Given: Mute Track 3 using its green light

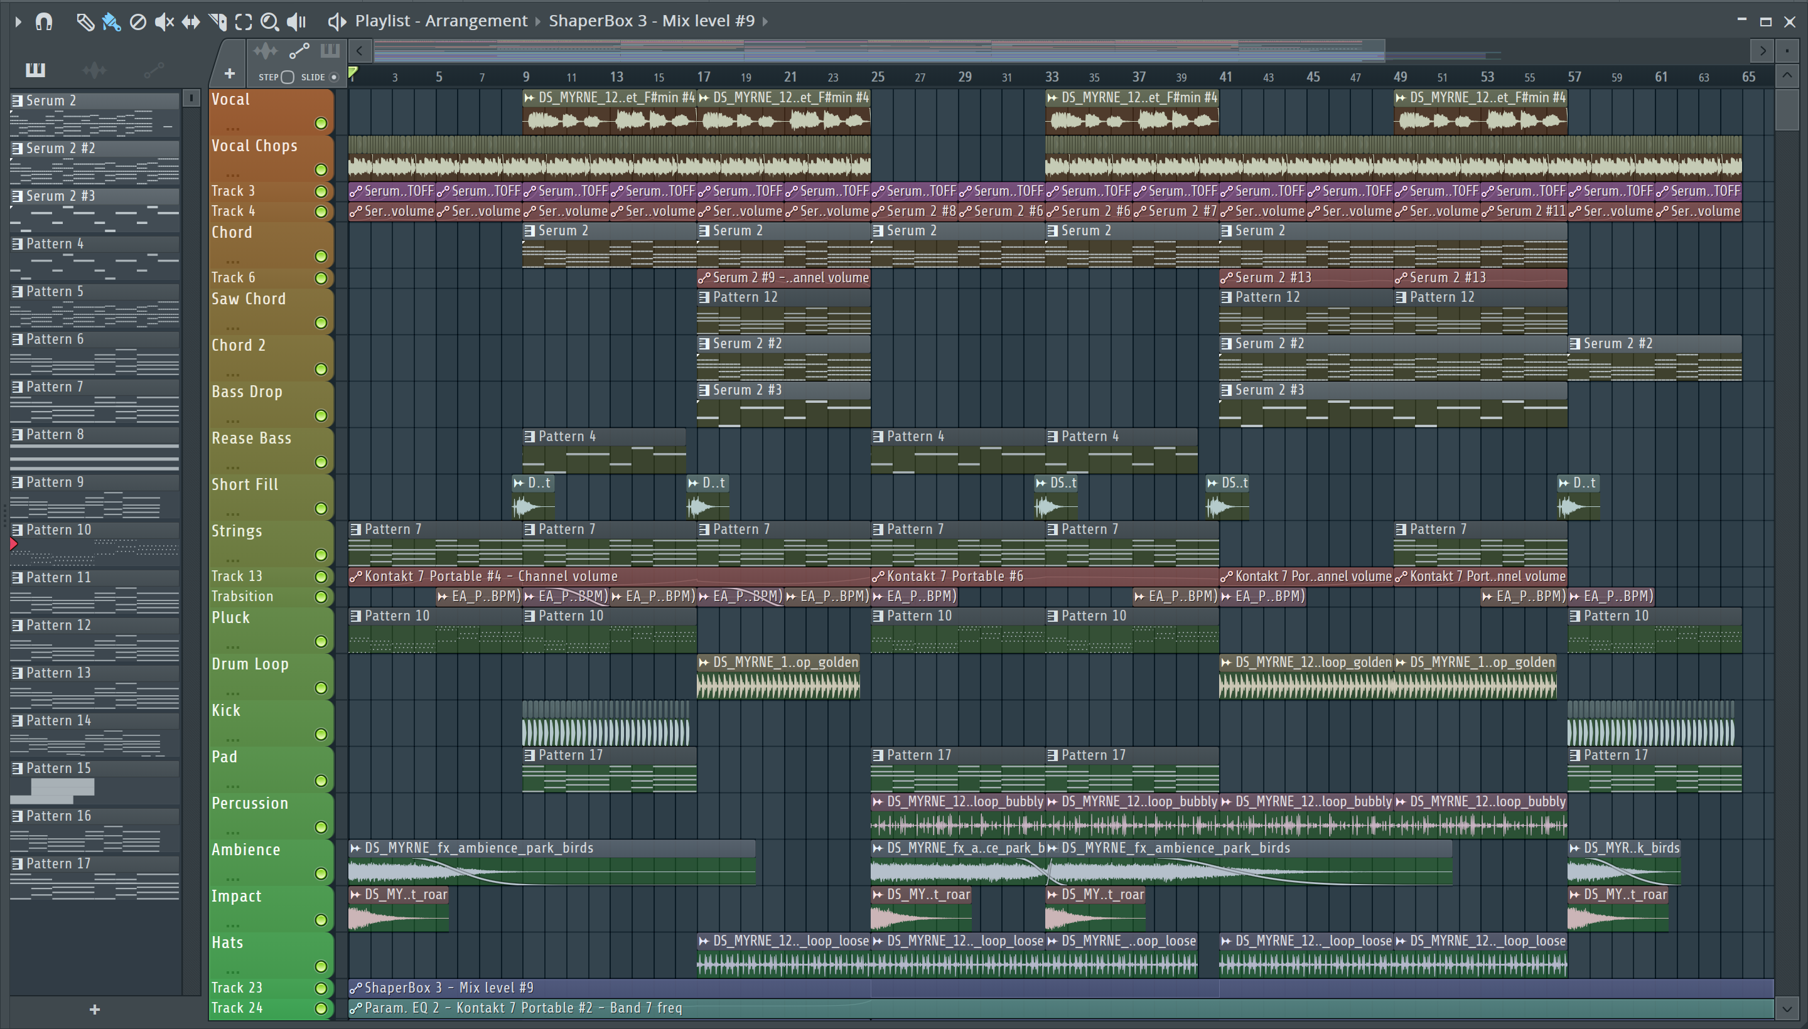Looking at the screenshot, I should pos(321,191).
